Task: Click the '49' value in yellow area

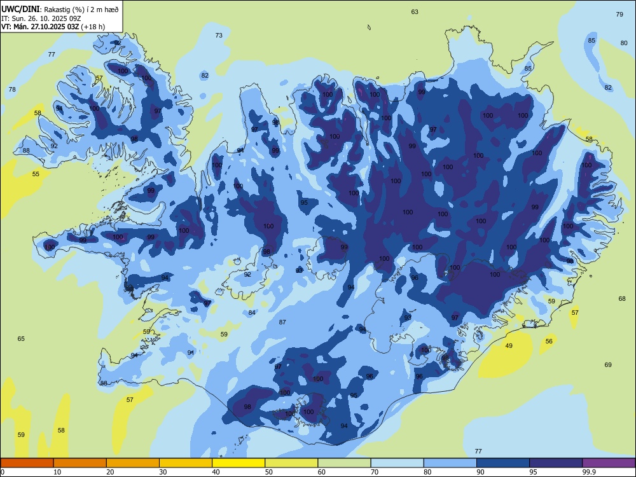Action: click(509, 345)
